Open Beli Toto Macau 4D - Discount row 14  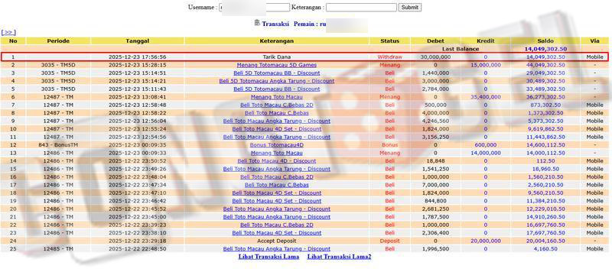(277, 161)
